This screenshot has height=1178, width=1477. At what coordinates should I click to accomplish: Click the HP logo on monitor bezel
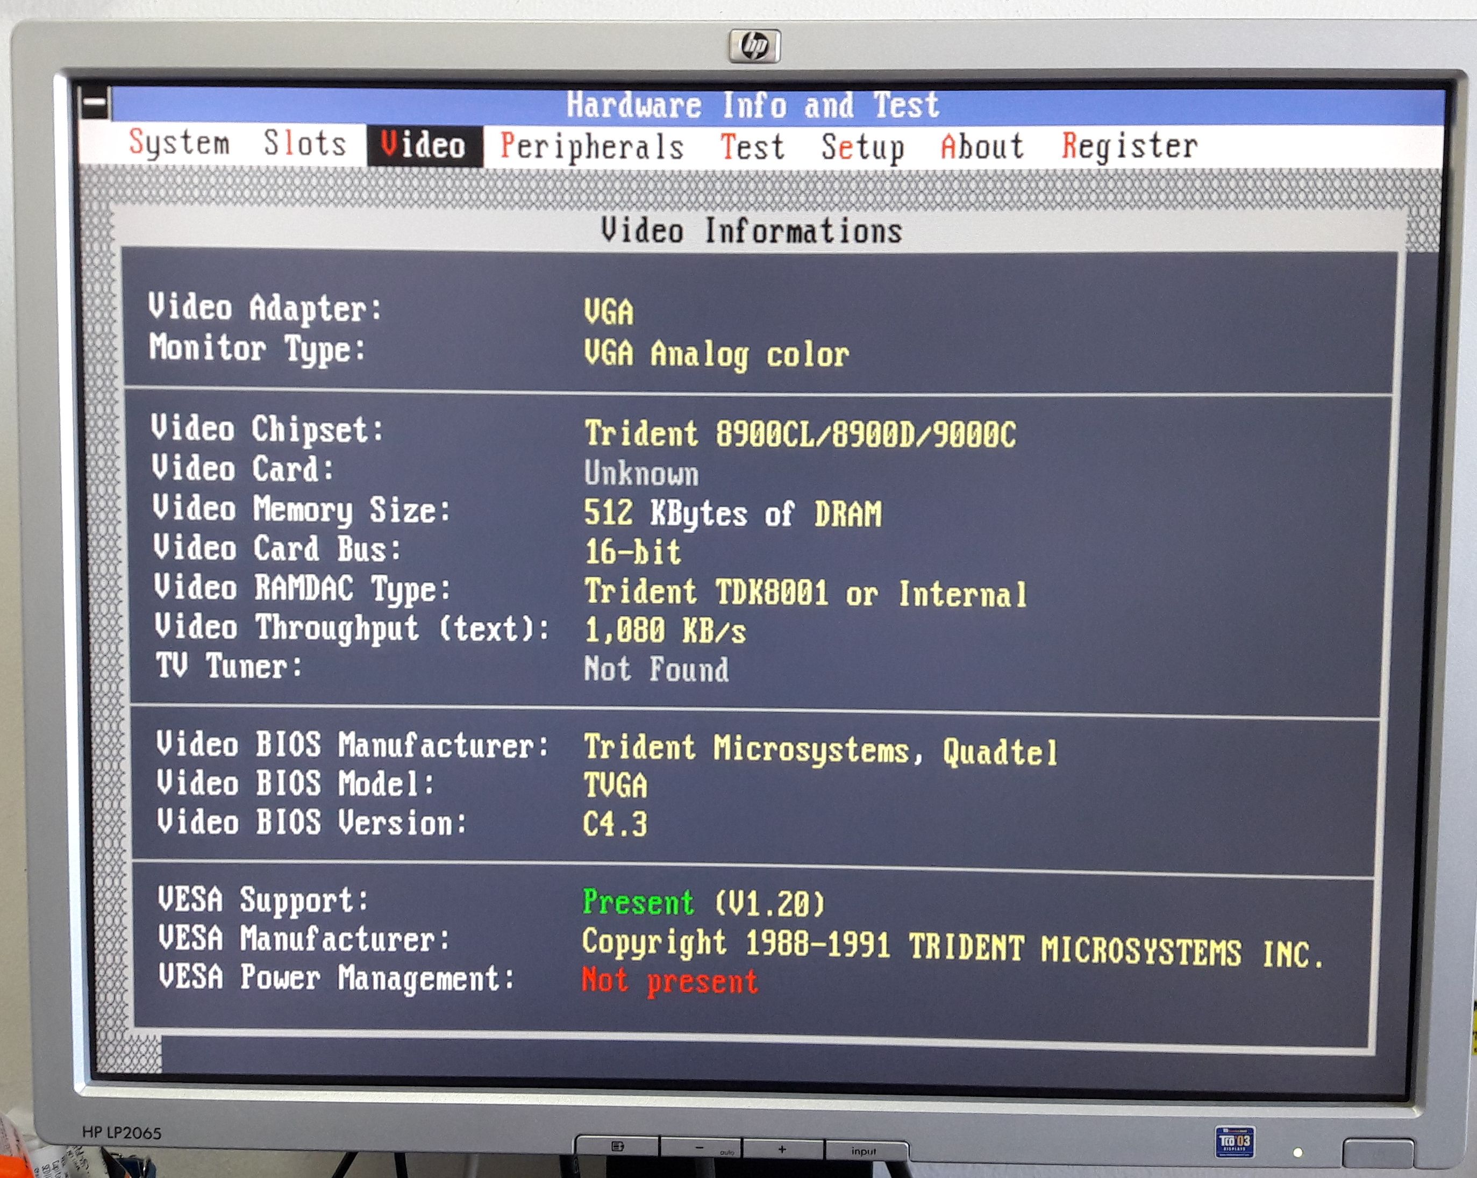click(754, 47)
